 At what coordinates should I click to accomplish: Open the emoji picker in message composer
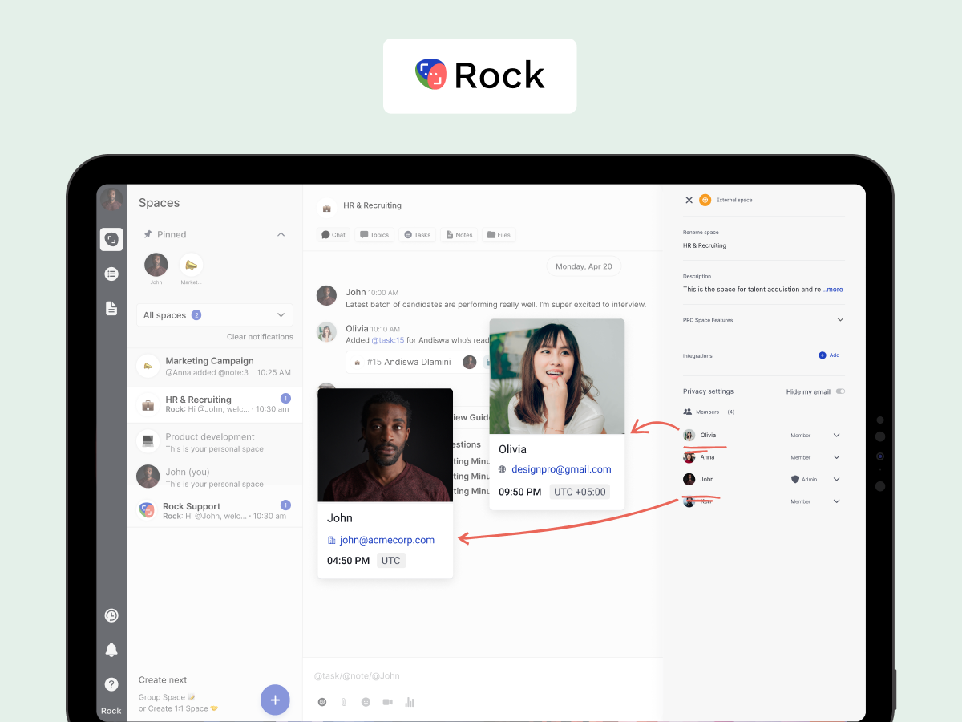point(366,702)
